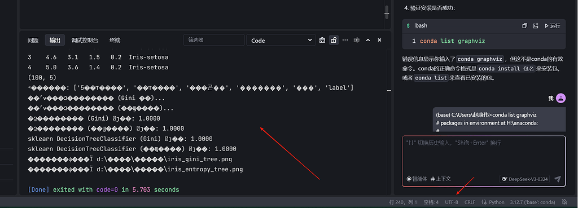Click the user message conda list graphviz
This screenshot has height=208, width=578.
tap(499, 120)
